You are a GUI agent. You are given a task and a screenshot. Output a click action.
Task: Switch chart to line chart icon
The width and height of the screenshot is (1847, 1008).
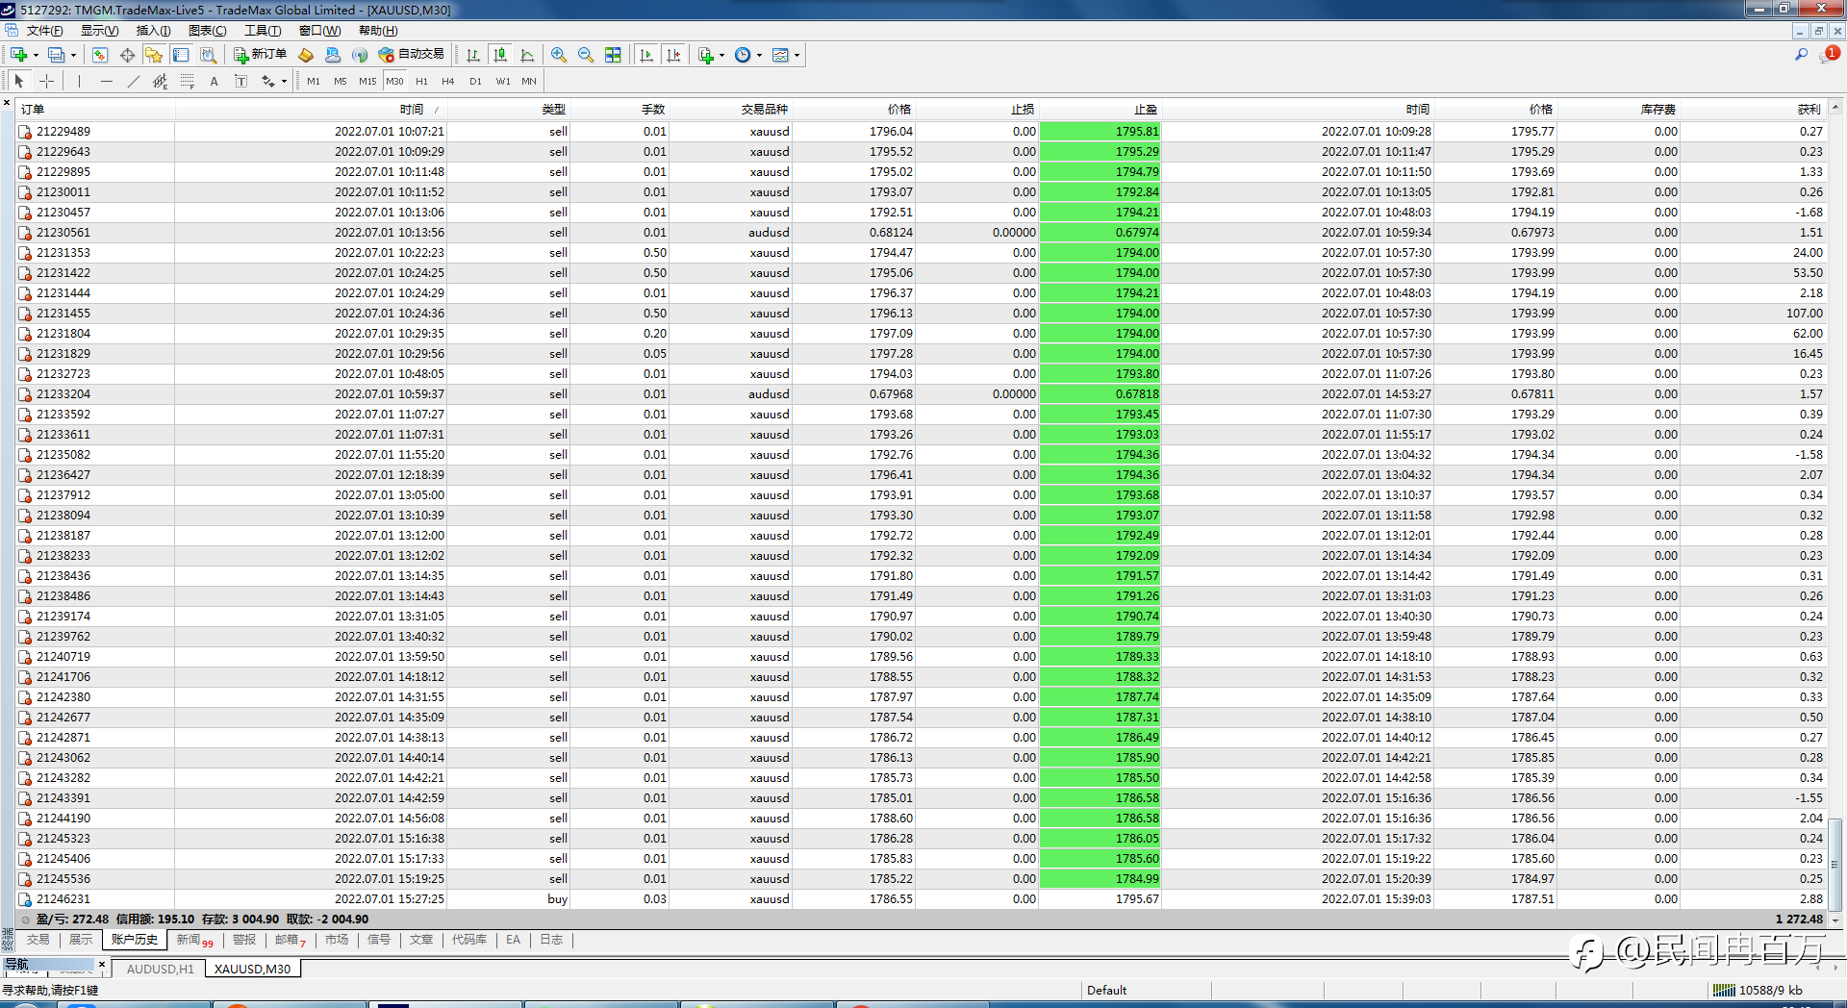526,55
